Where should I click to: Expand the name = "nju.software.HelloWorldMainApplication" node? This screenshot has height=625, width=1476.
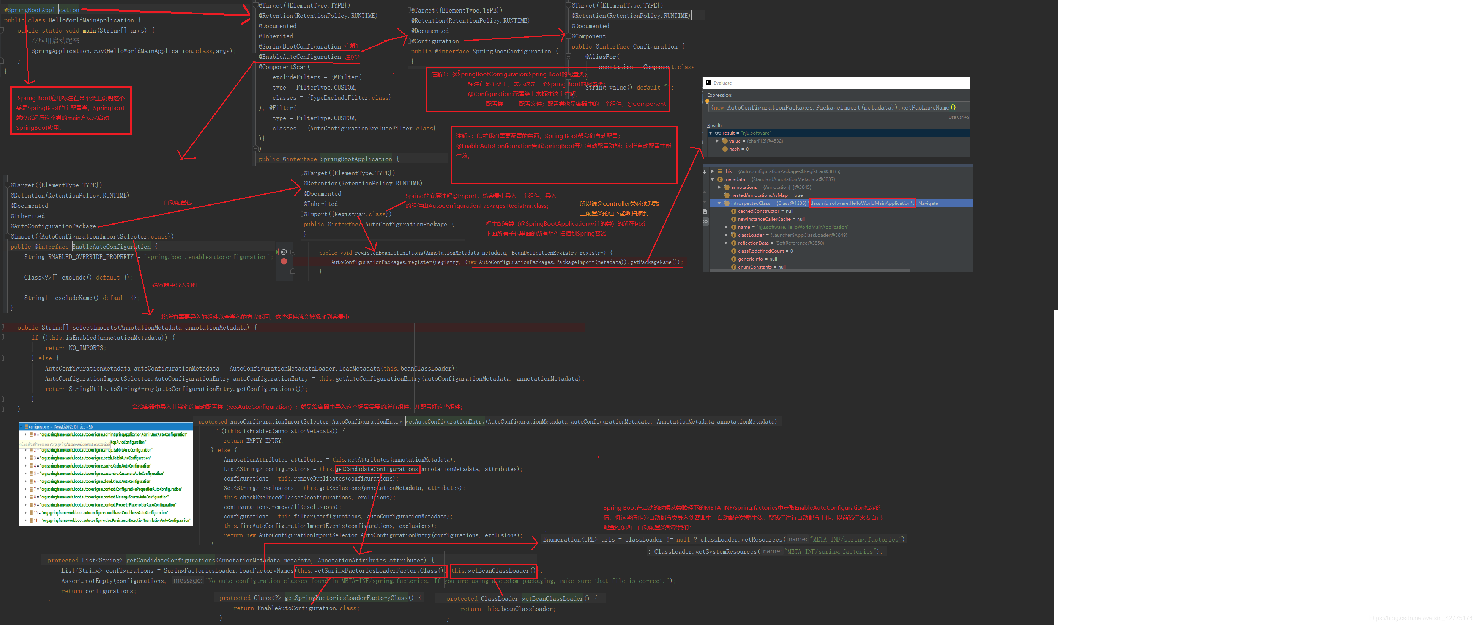[726, 227]
